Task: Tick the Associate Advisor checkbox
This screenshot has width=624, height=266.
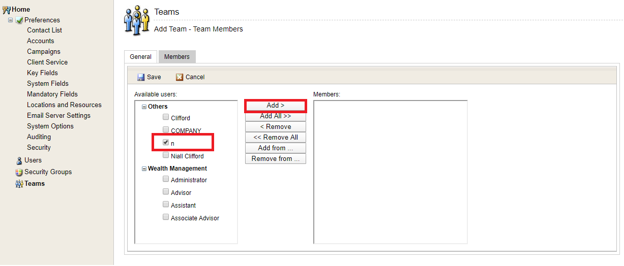Action: [x=166, y=217]
